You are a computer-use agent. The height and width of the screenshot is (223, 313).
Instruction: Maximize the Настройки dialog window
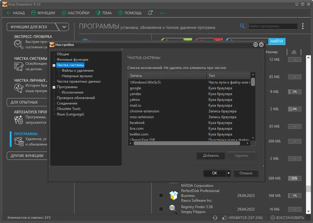[256, 45]
